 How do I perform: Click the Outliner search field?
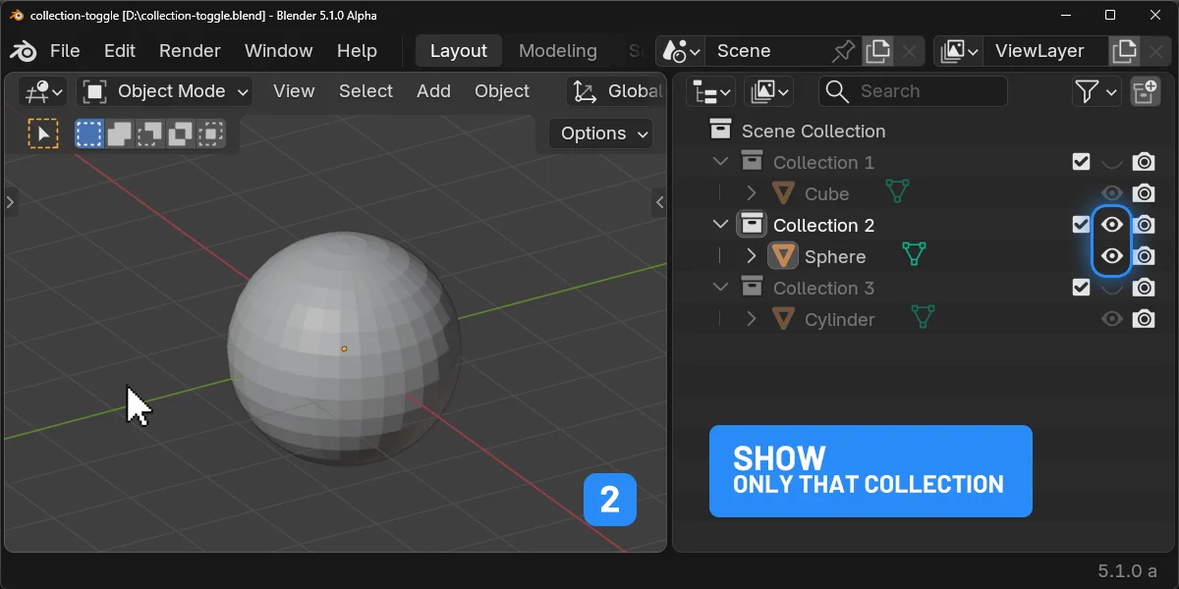(914, 90)
